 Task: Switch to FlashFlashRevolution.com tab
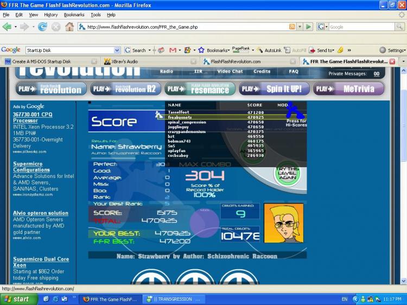pos(249,61)
